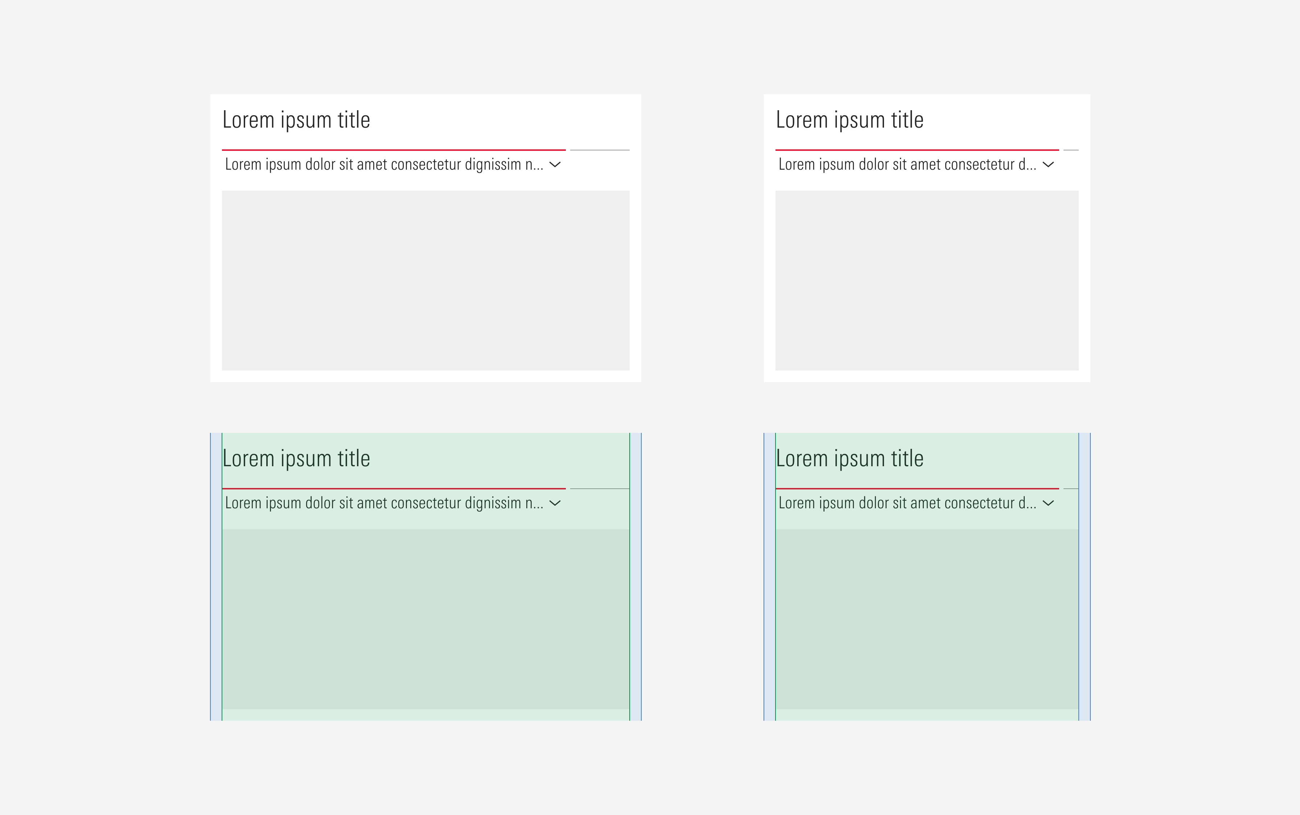Expand the chevron on the bottom-right annotated card
The image size is (1300, 815).
pos(1048,503)
